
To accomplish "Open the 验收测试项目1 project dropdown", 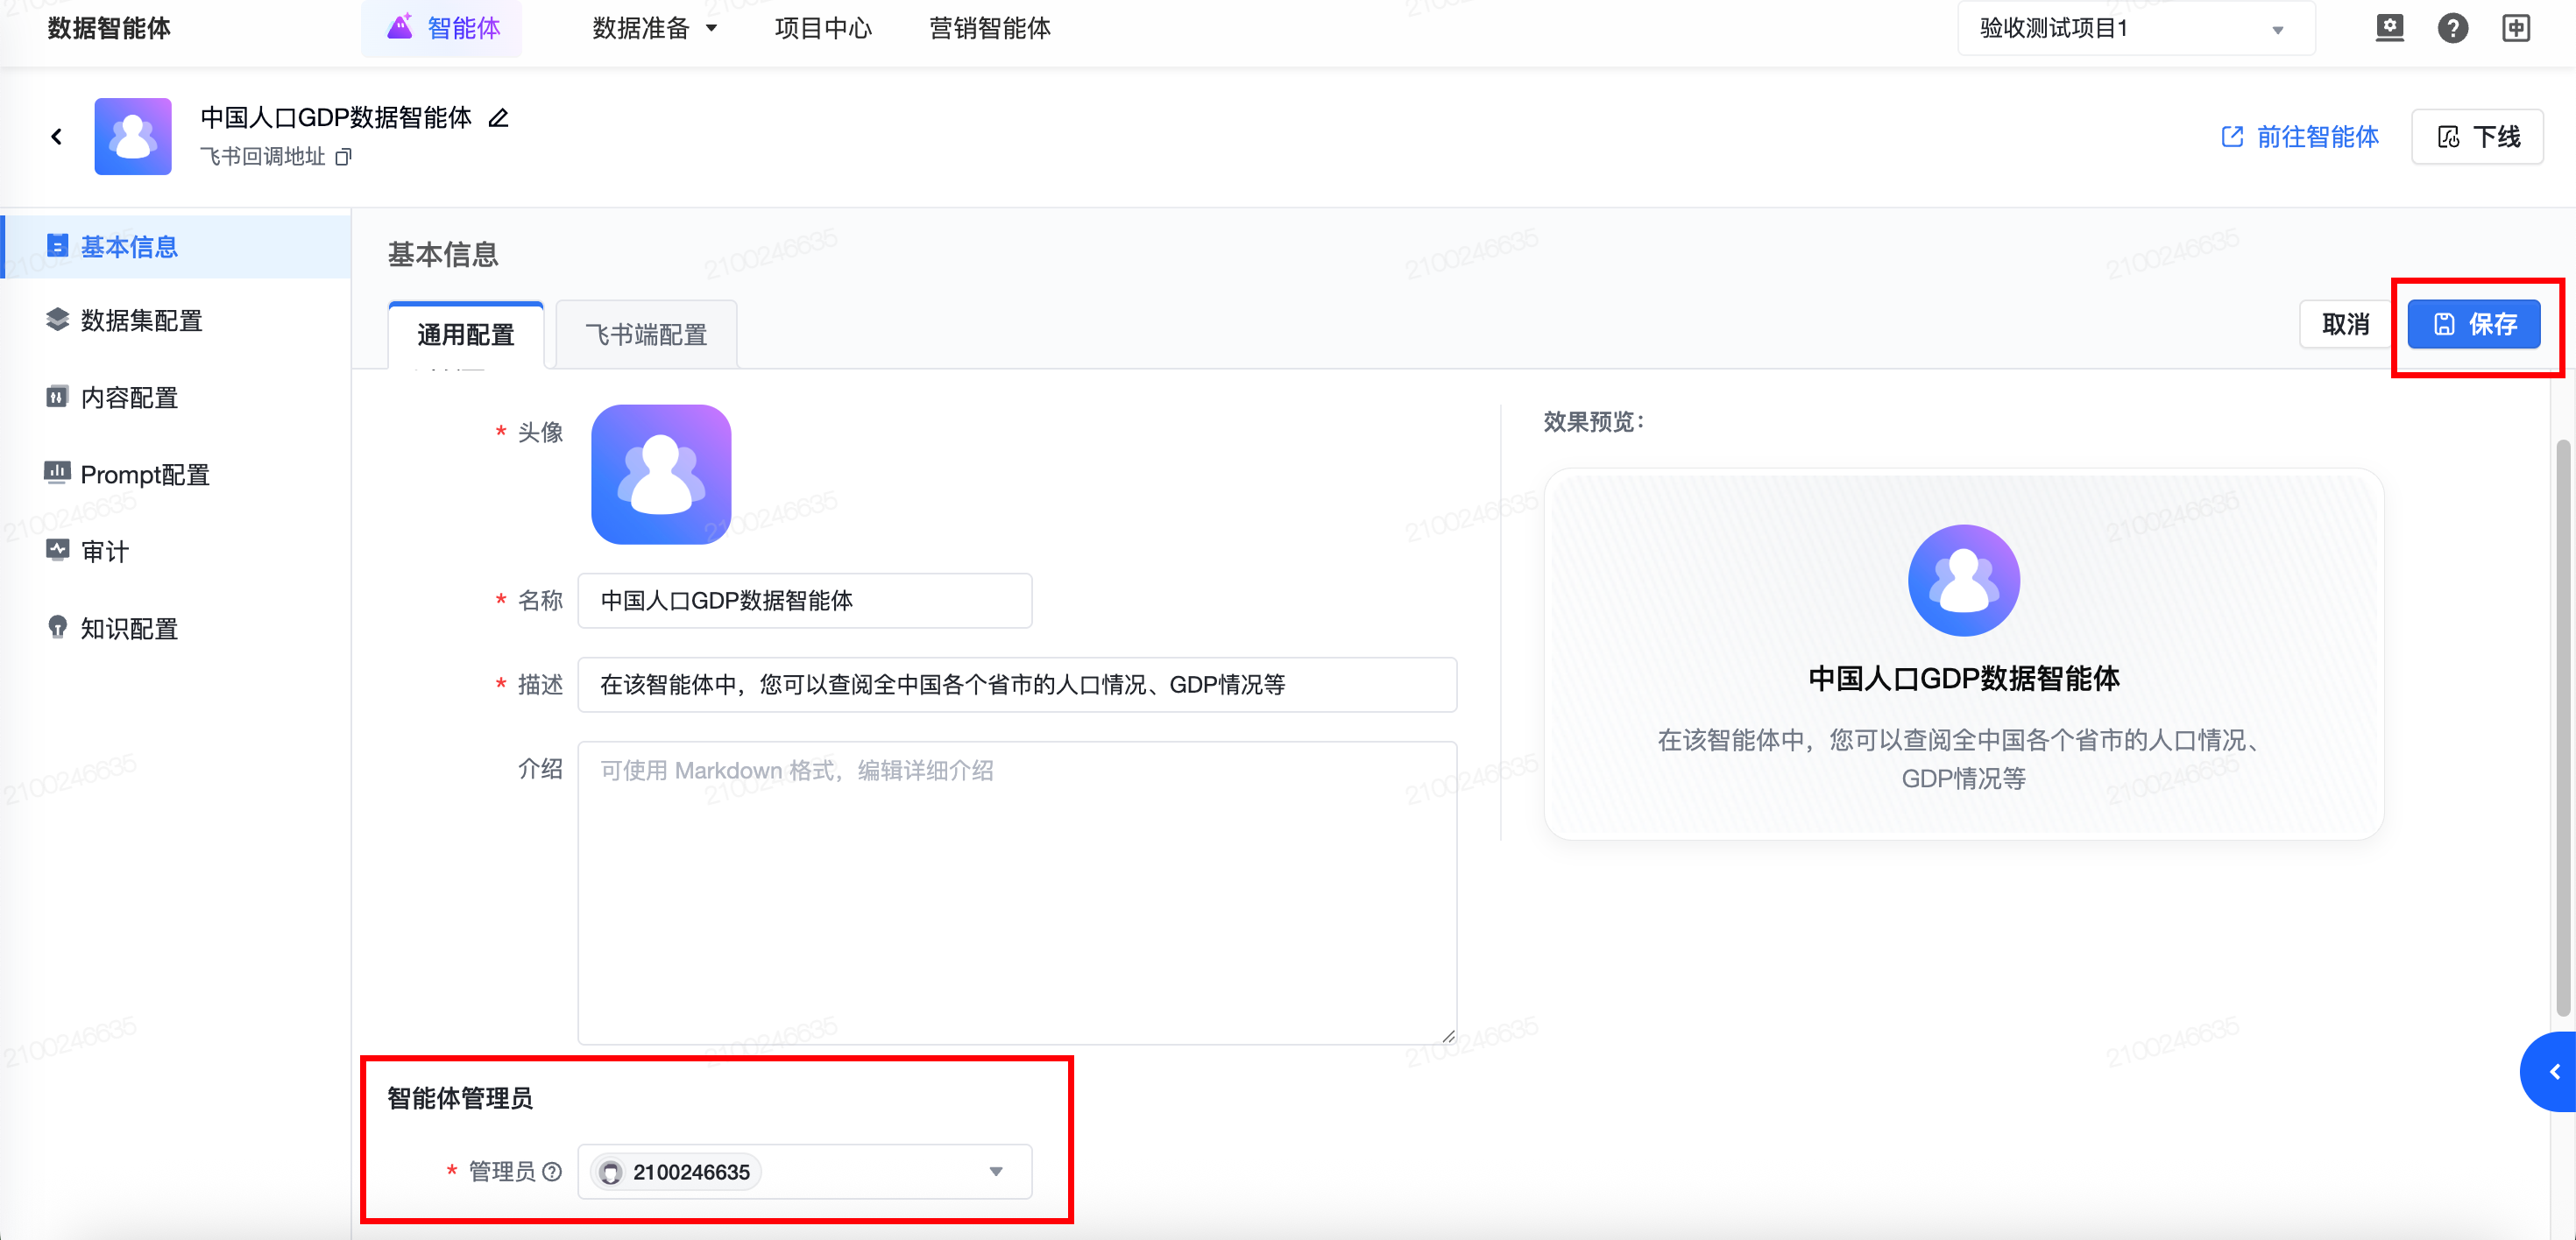I will point(2134,29).
